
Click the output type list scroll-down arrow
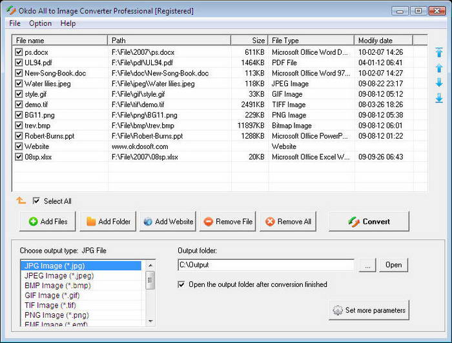(x=150, y=321)
